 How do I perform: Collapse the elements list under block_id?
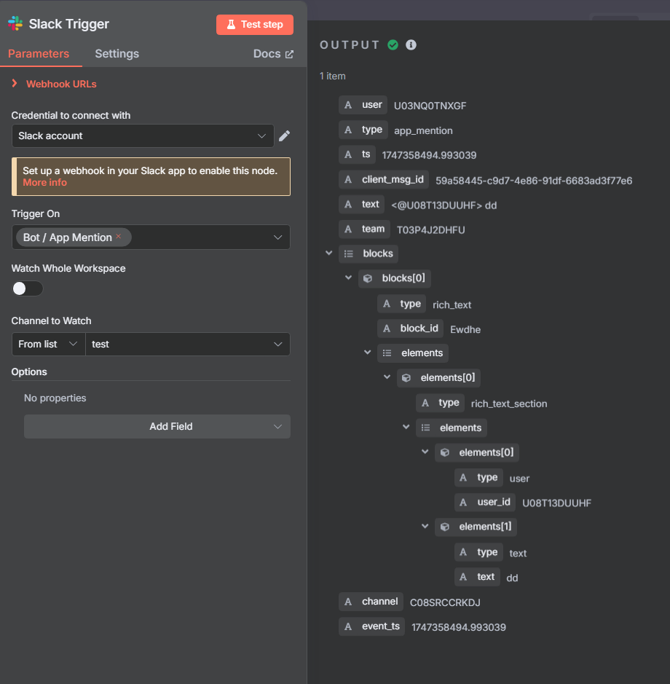pyautogui.click(x=367, y=352)
